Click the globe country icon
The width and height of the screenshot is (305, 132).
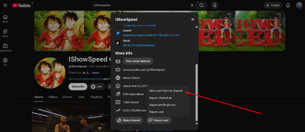pyautogui.click(x=118, y=78)
